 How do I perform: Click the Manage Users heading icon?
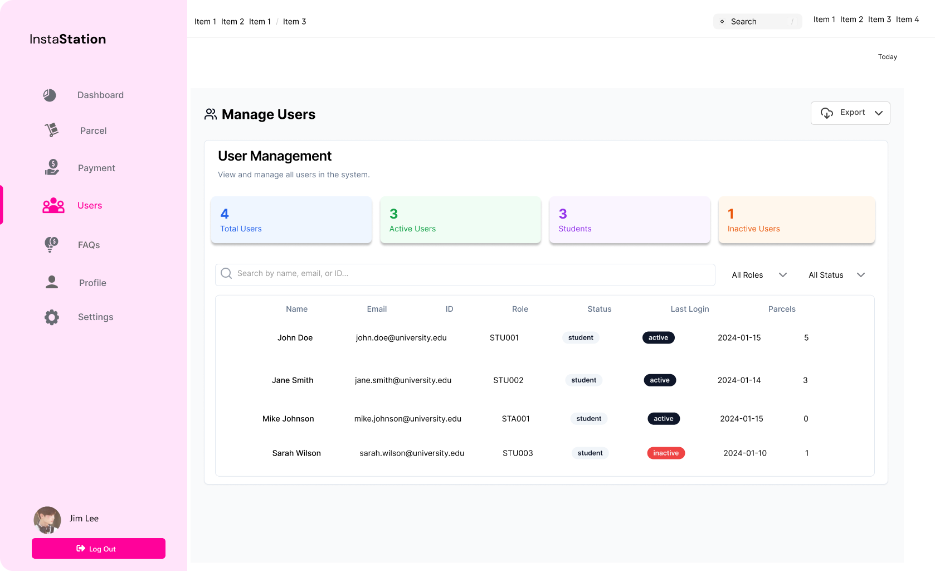coord(211,114)
